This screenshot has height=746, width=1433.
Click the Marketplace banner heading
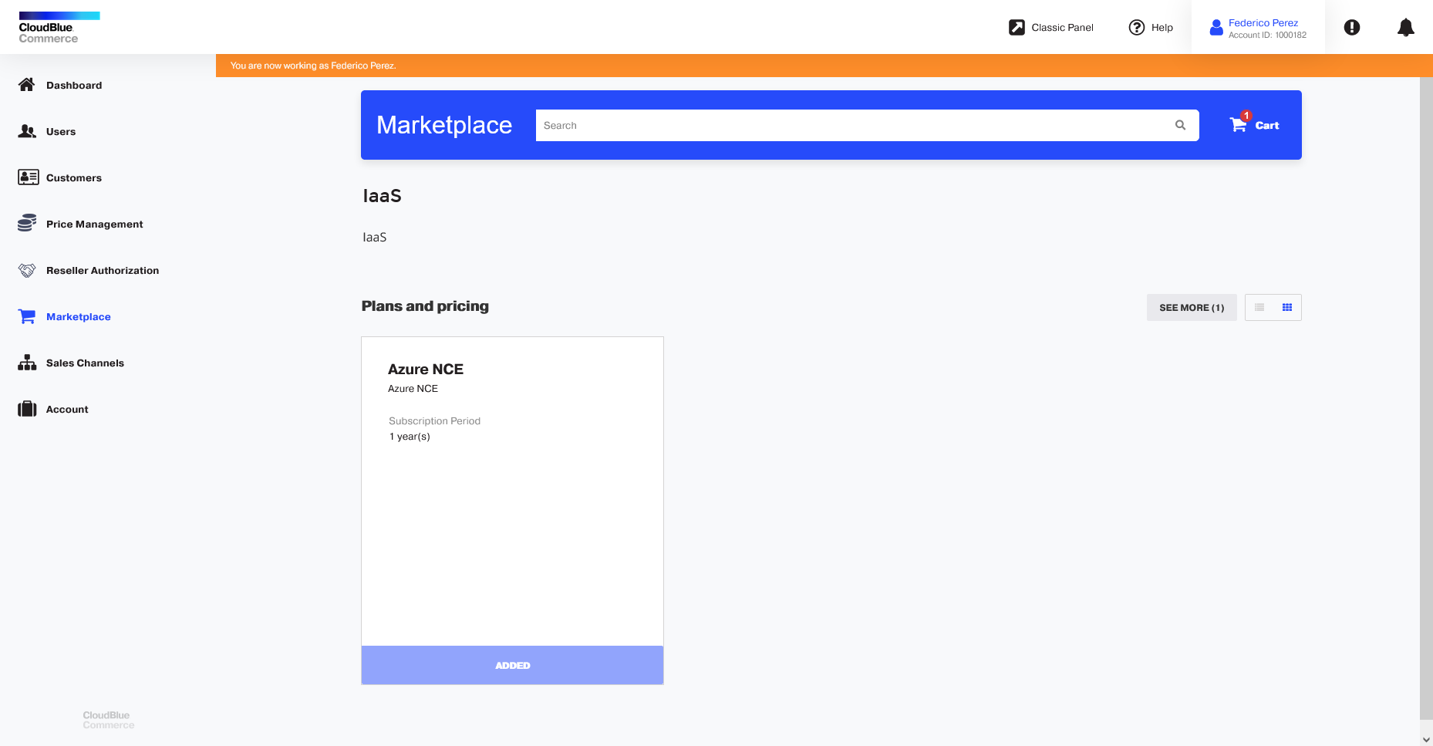point(444,125)
